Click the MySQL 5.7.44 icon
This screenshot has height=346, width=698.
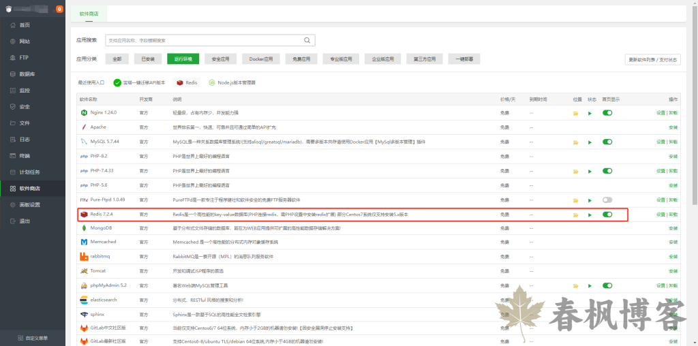[83, 142]
